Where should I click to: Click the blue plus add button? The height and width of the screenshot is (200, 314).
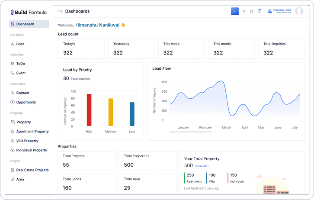point(235,11)
